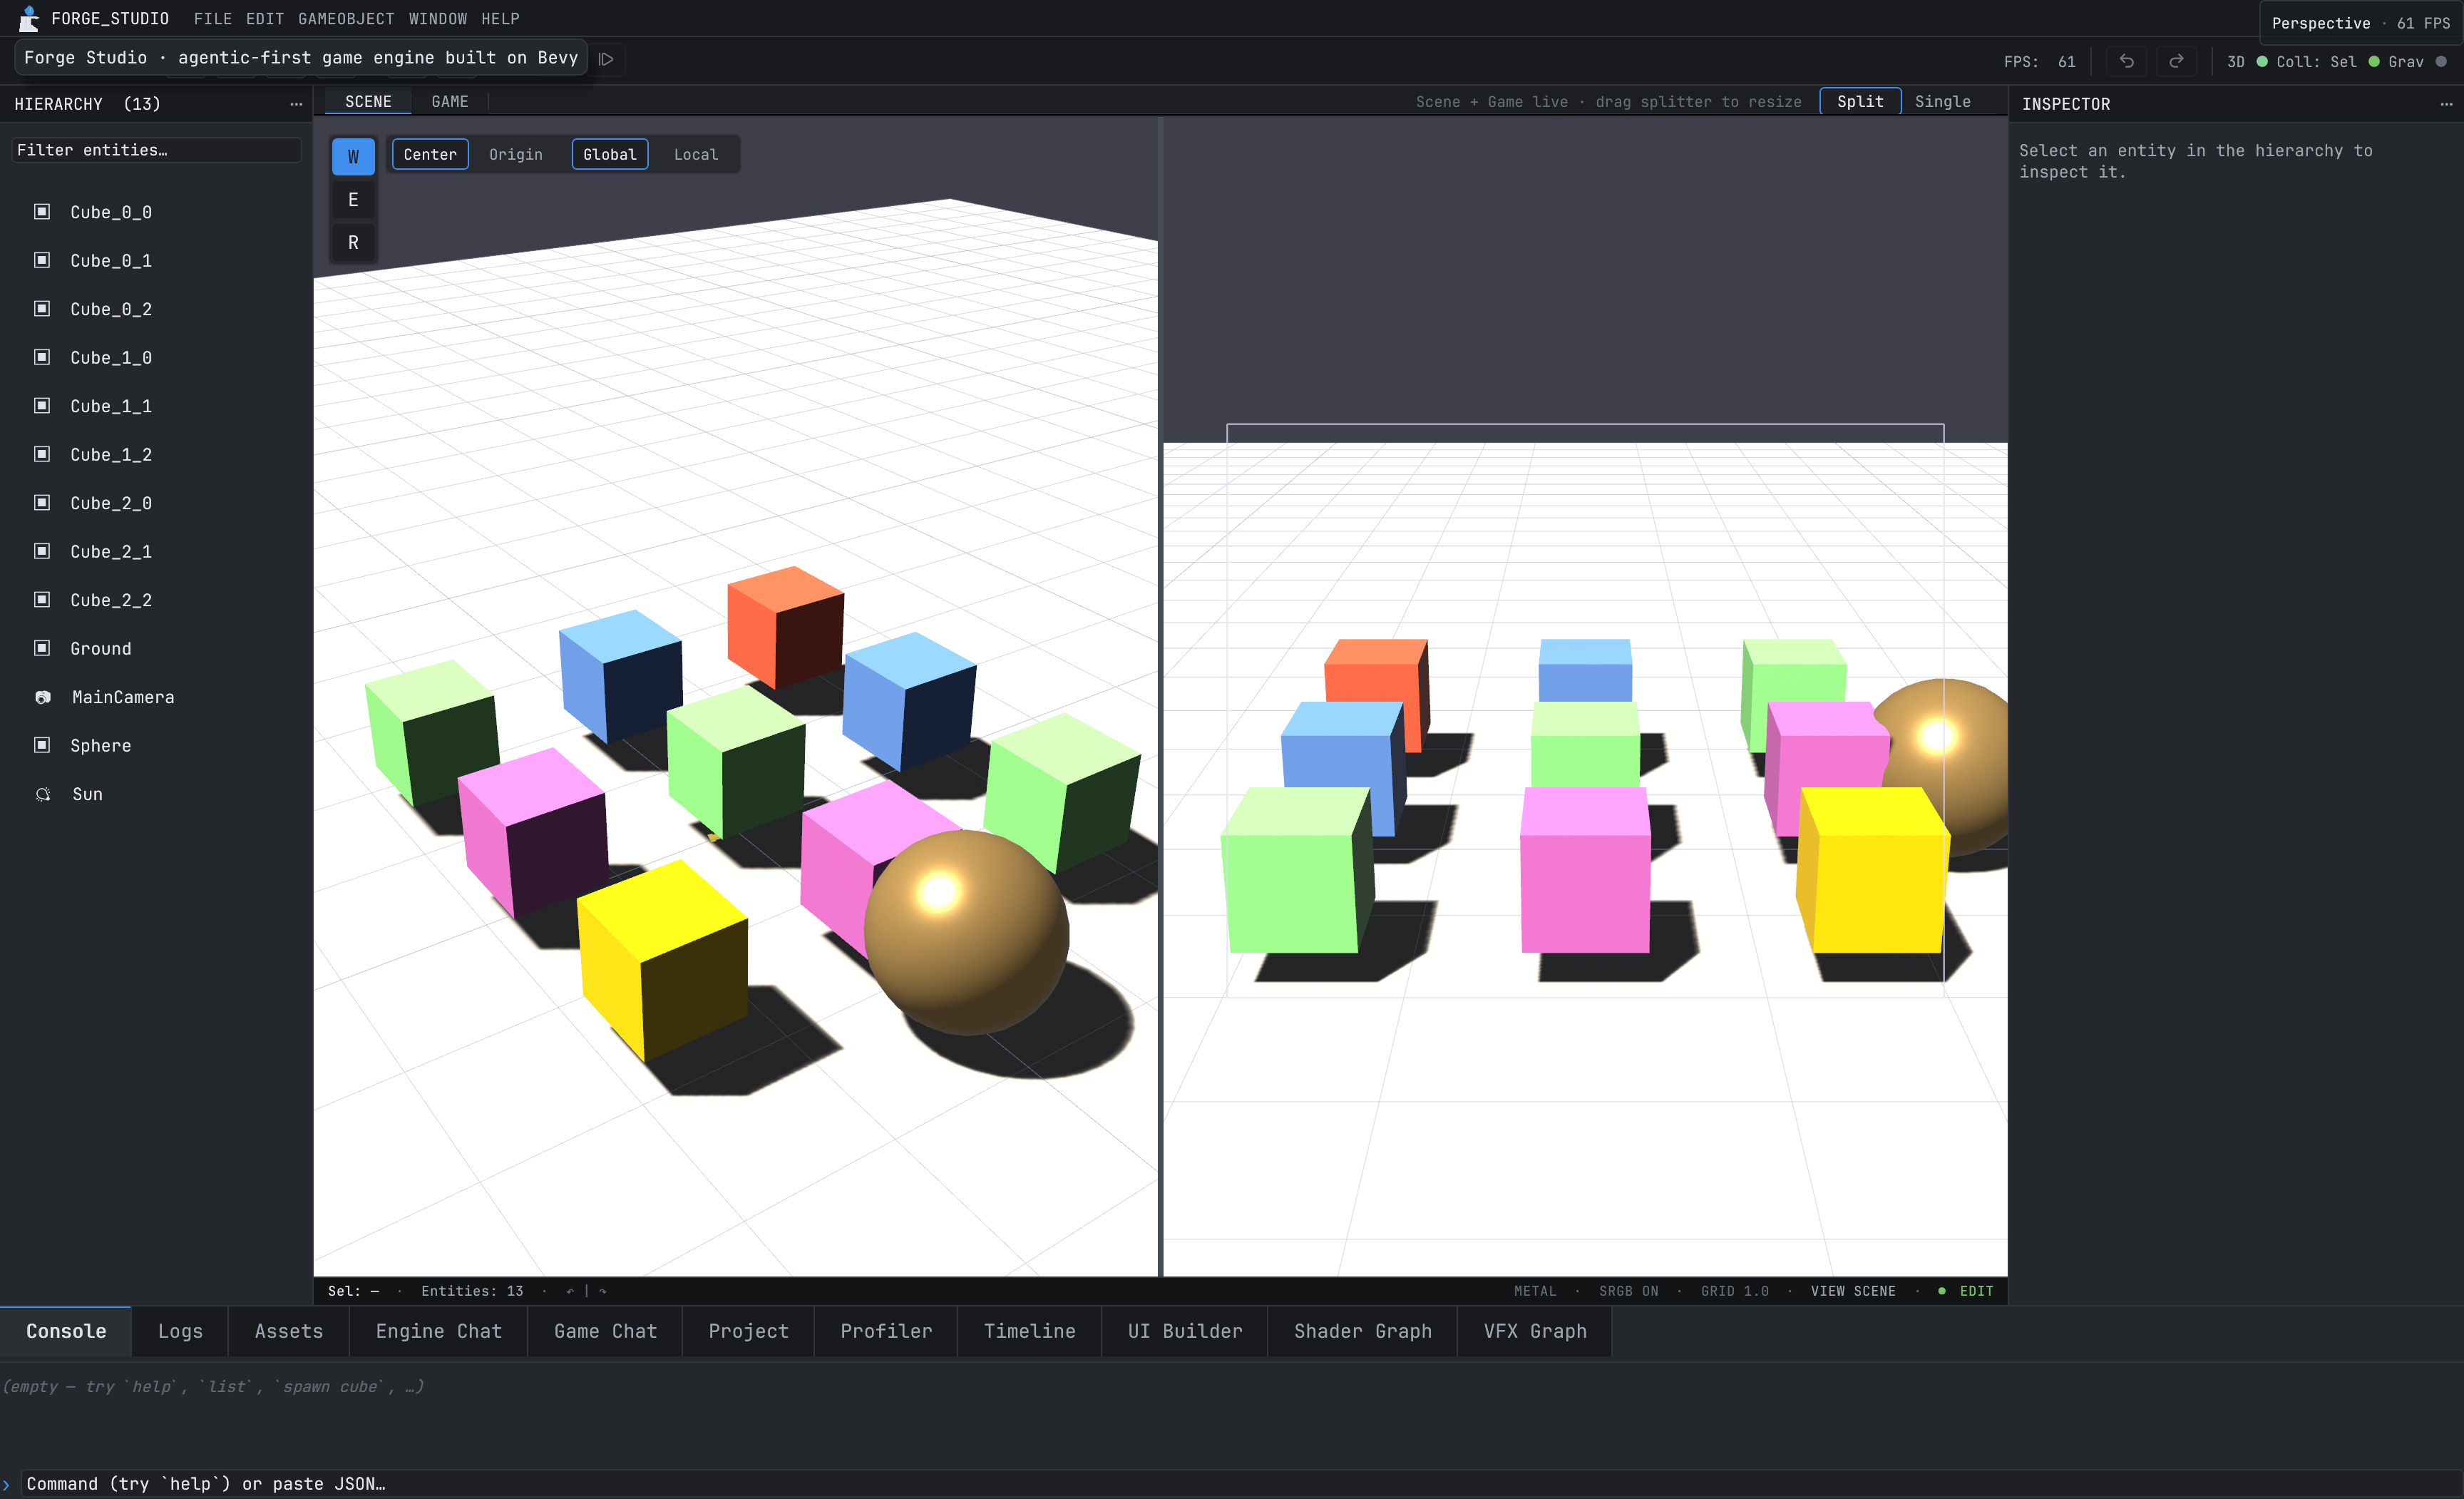Open the HELP menu
2464x1499 pixels.
(x=500, y=19)
